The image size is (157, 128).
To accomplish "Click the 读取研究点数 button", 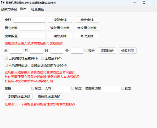I will 60,28.
